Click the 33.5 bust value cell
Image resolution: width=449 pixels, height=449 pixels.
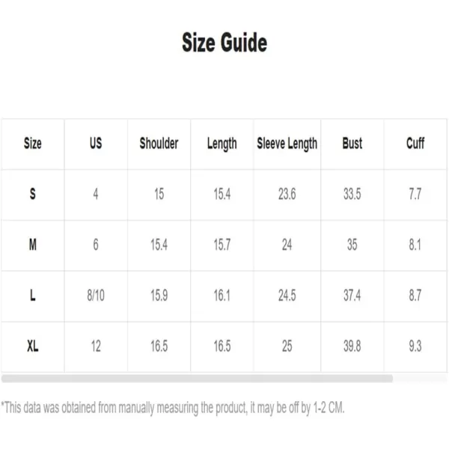(352, 194)
